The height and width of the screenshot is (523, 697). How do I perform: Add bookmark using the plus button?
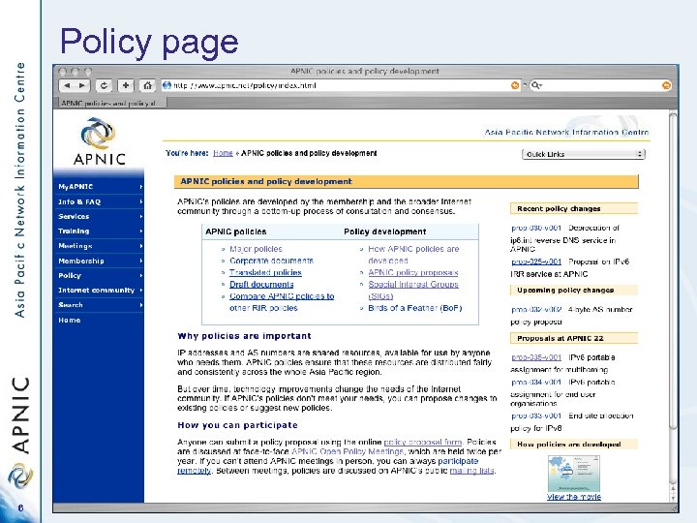coord(126,85)
